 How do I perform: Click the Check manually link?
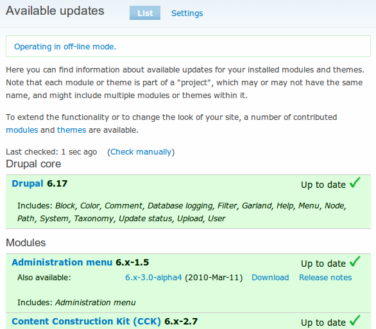point(141,152)
